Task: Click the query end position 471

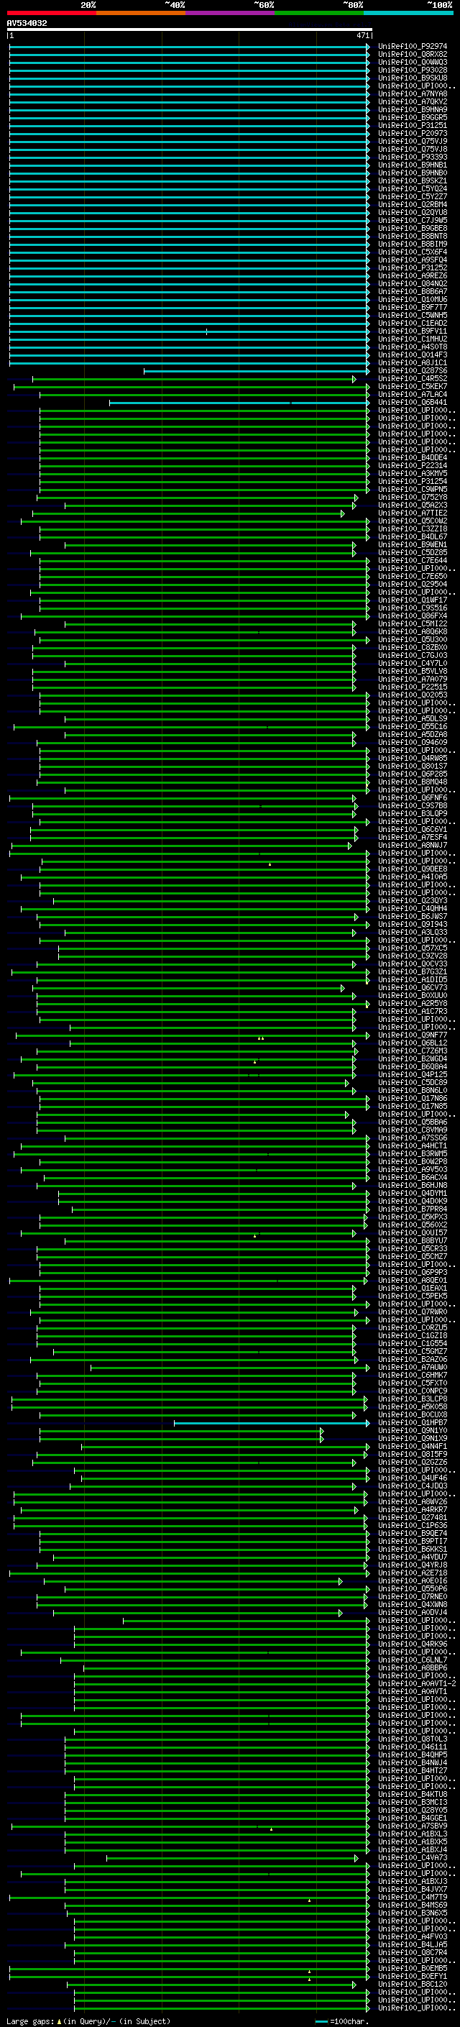Action: (x=362, y=35)
